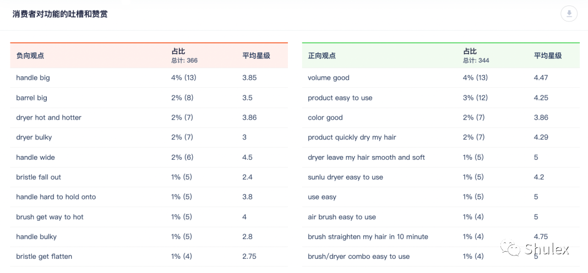Viewport: 588px width, 273px height.
Task: Click the 'bristle get flatten' row
Action: point(149,257)
